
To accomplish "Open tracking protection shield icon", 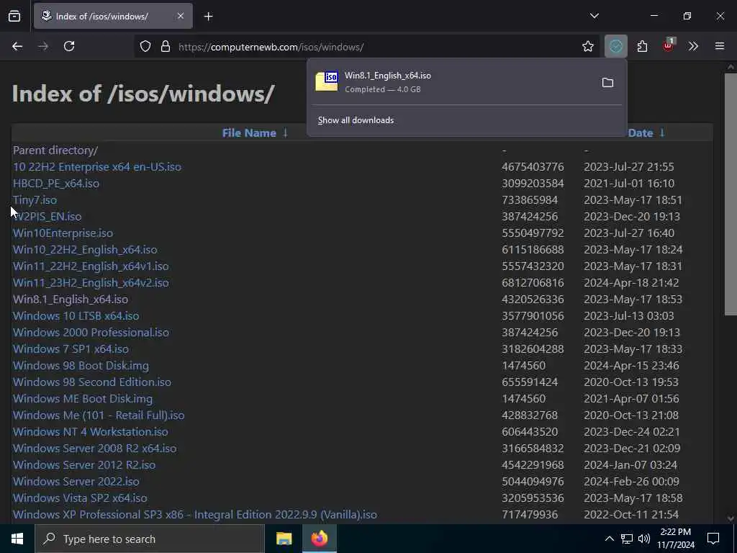I will 145,47.
